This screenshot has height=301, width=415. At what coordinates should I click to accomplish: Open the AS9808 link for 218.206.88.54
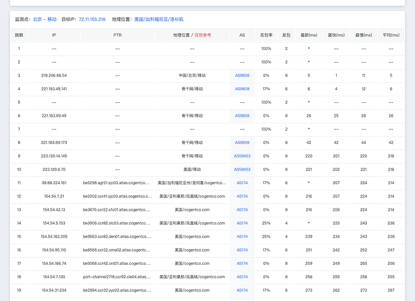[x=242, y=75]
